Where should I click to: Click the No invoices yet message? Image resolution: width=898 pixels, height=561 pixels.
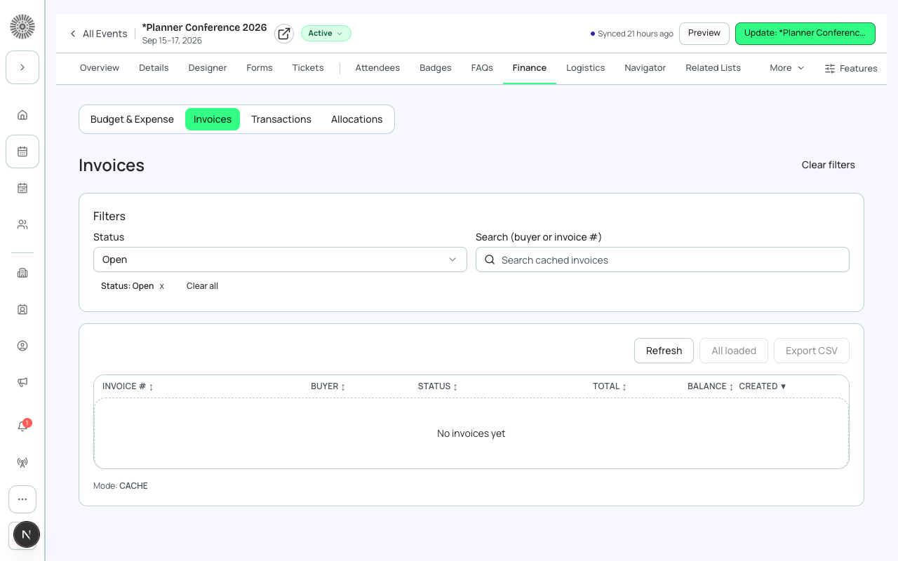point(471,433)
